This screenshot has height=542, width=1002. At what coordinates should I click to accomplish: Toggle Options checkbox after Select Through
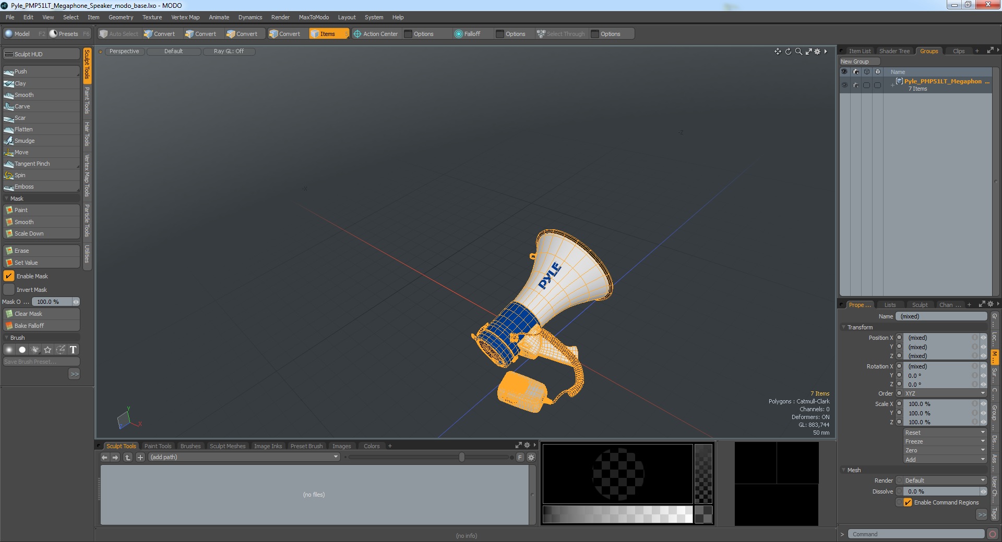[595, 34]
